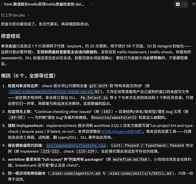Click the 同一提示词有两份副本 bold item
Screen dimensions: 196x184
click(27, 173)
